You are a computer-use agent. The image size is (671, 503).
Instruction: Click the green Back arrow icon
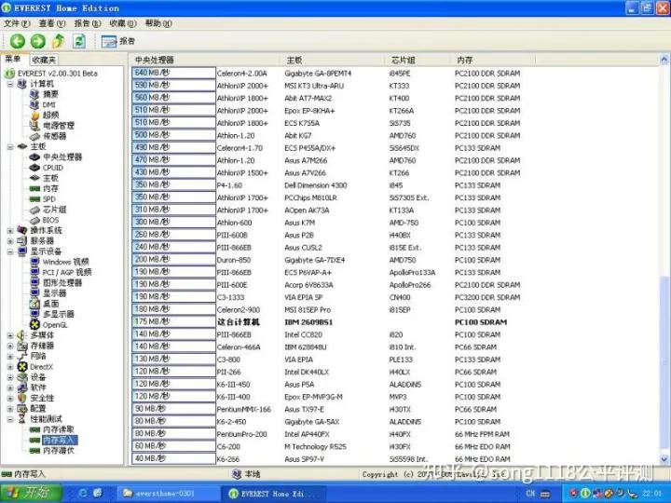click(x=17, y=41)
